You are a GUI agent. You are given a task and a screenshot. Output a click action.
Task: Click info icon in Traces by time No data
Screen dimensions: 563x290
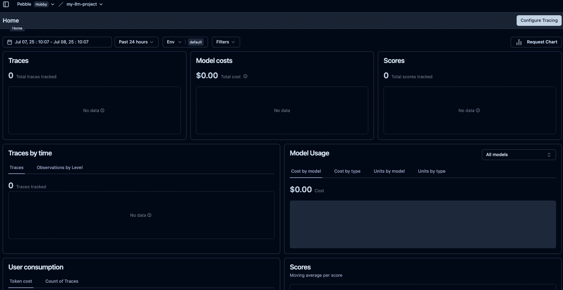(x=149, y=215)
